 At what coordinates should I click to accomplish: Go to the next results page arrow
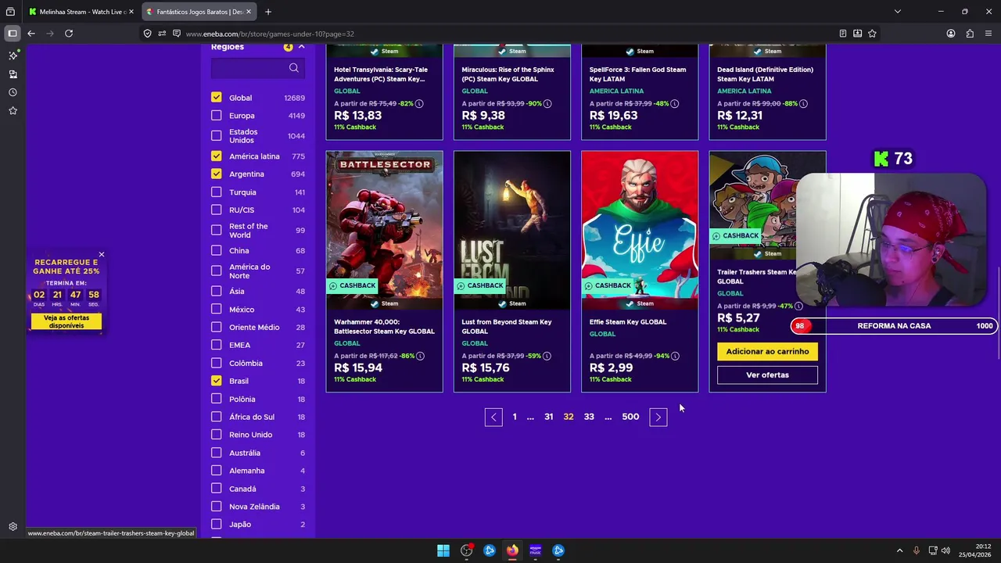(x=658, y=417)
